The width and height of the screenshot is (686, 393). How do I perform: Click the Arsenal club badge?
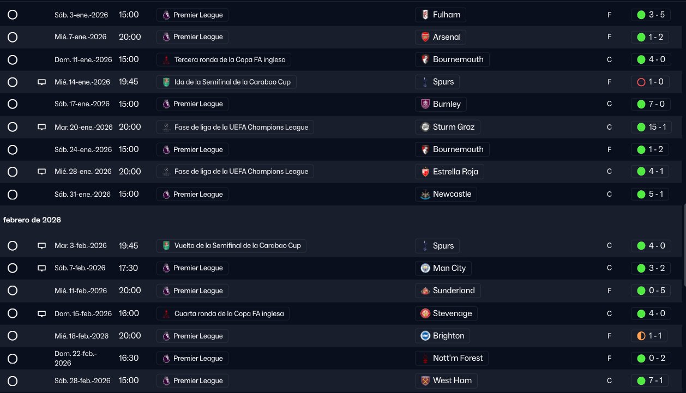click(x=425, y=37)
